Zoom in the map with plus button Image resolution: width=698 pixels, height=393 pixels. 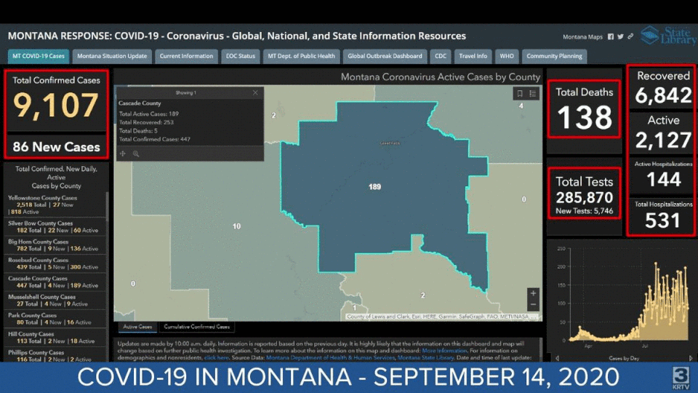click(x=533, y=293)
